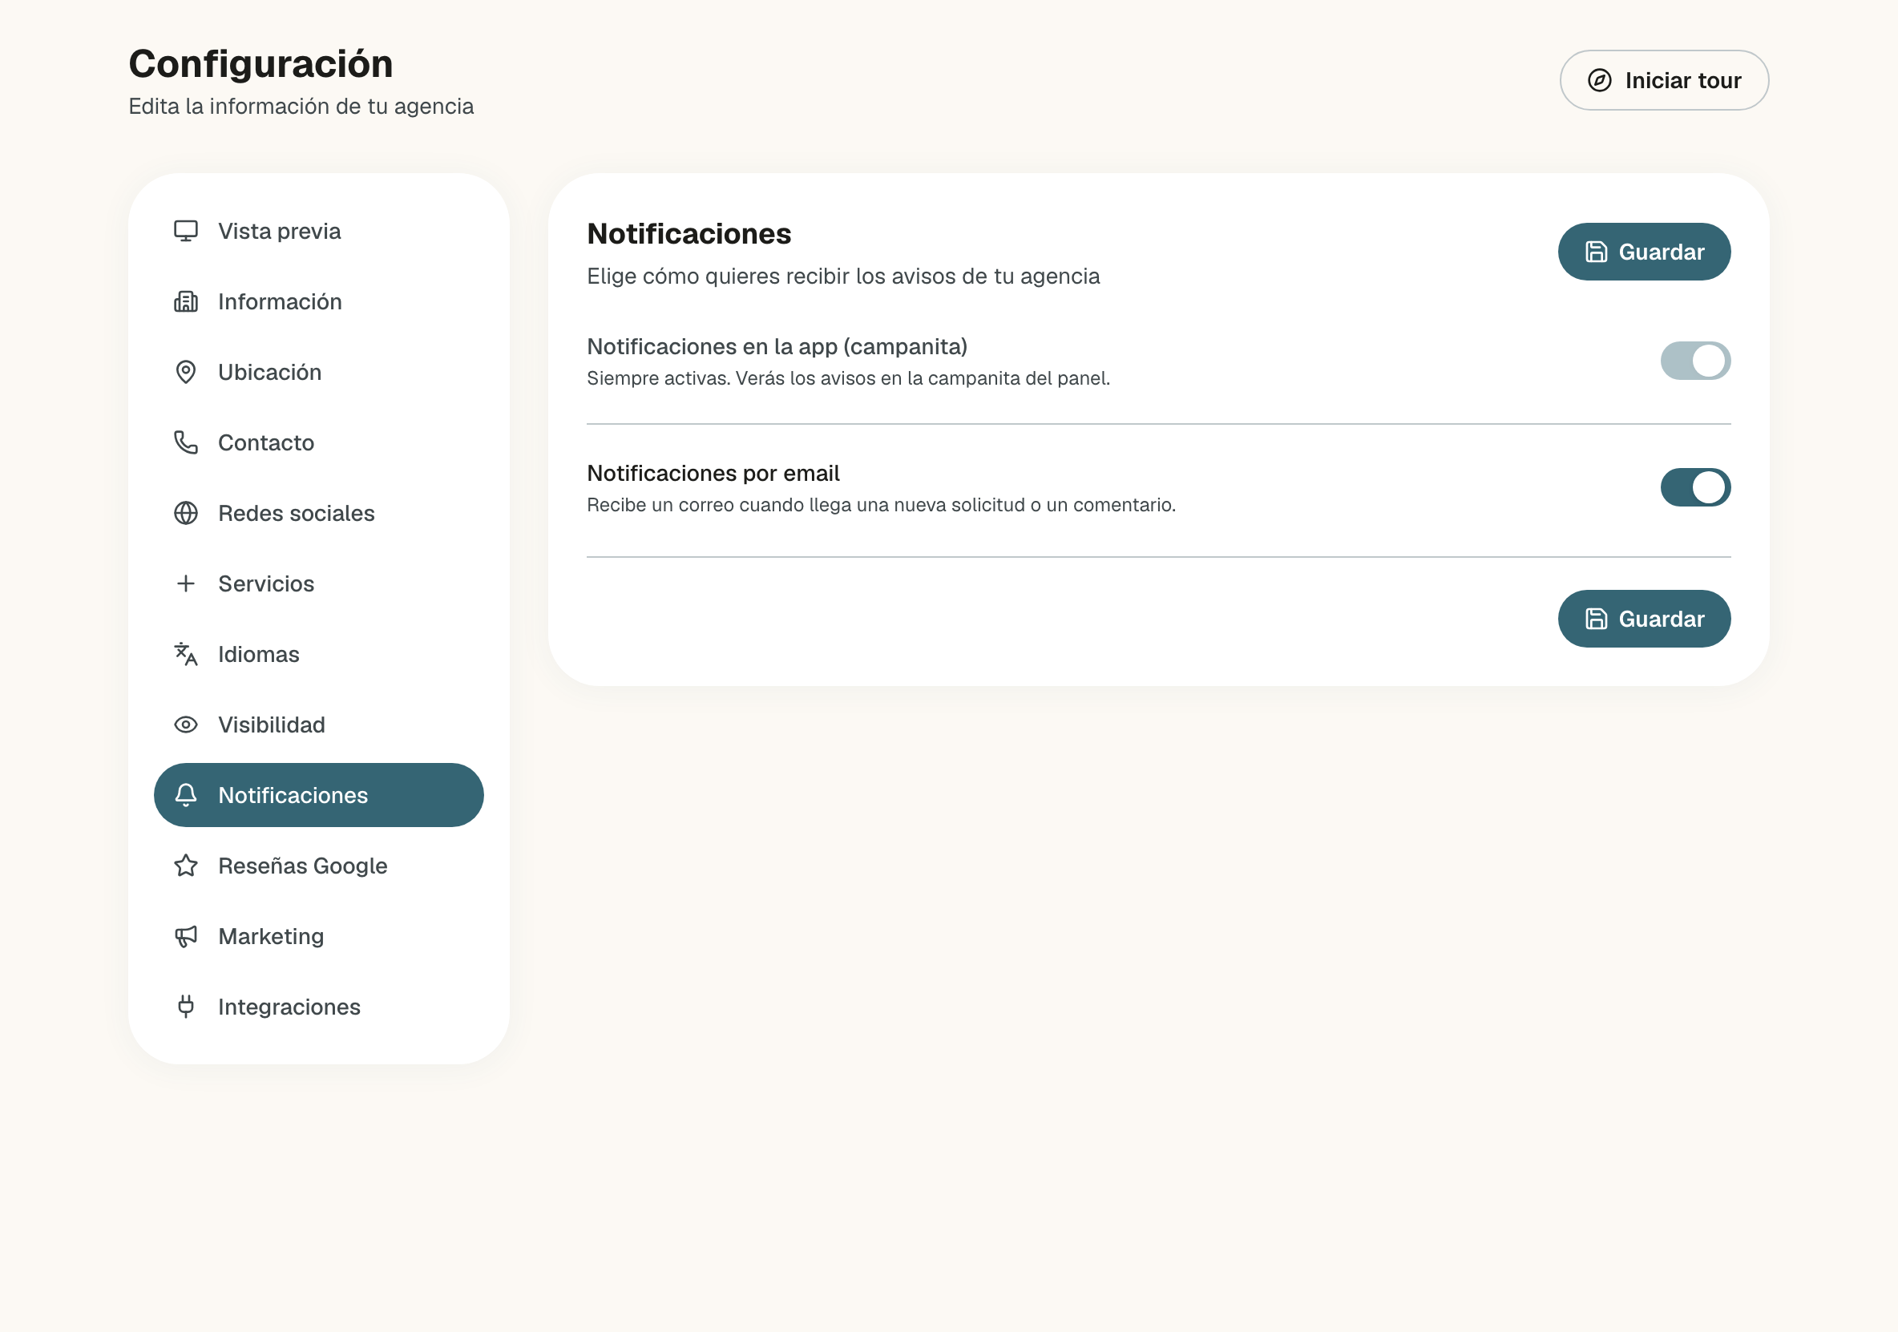The height and width of the screenshot is (1332, 1898).
Task: Click the Notificaciones panel heading
Action: click(689, 234)
